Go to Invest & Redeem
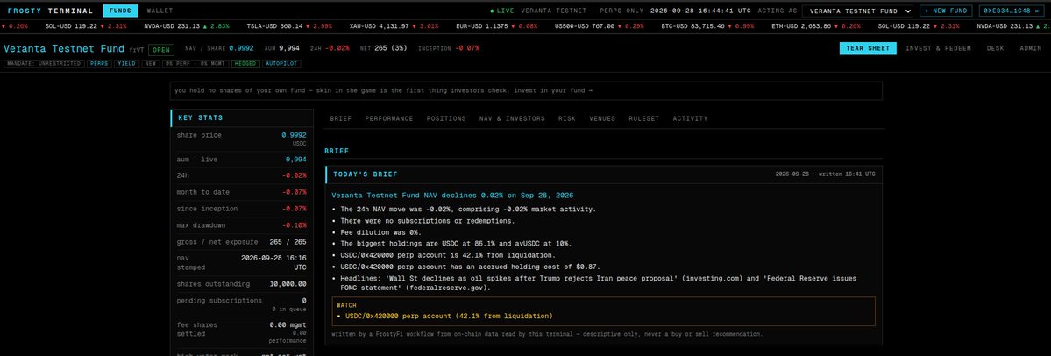Image resolution: width=1051 pixels, height=356 pixels. 938,48
